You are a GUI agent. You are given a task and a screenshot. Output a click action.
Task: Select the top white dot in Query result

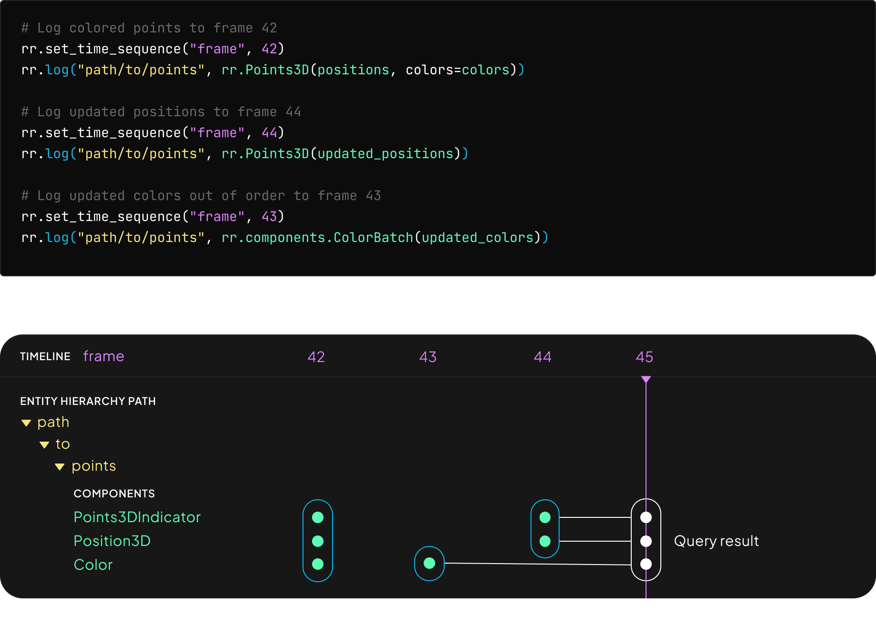click(646, 517)
